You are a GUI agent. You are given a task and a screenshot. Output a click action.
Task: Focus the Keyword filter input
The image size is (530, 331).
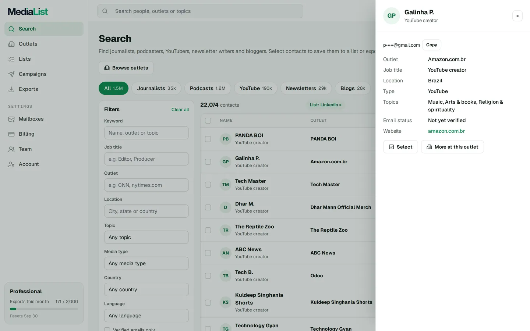[x=146, y=133]
